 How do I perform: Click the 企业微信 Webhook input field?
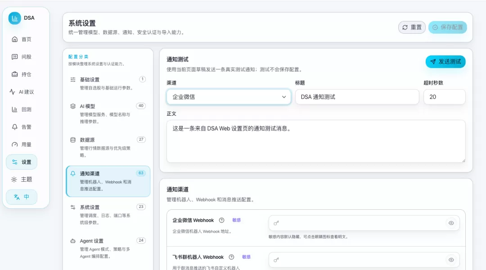pos(364,223)
